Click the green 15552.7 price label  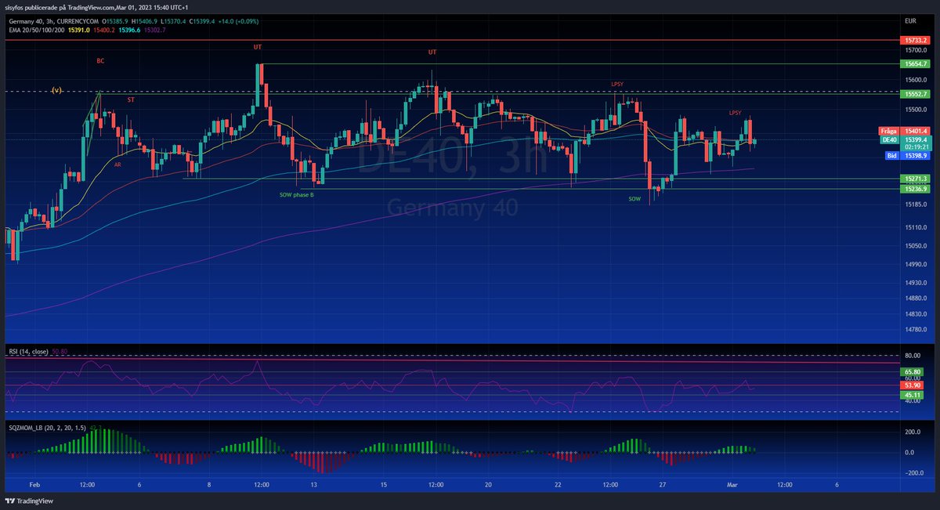pyautogui.click(x=916, y=94)
